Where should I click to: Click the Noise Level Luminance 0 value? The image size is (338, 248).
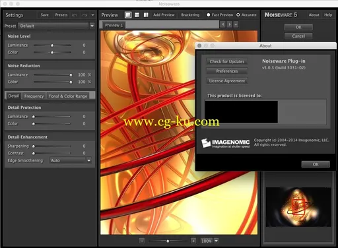pyautogui.click(x=84, y=45)
